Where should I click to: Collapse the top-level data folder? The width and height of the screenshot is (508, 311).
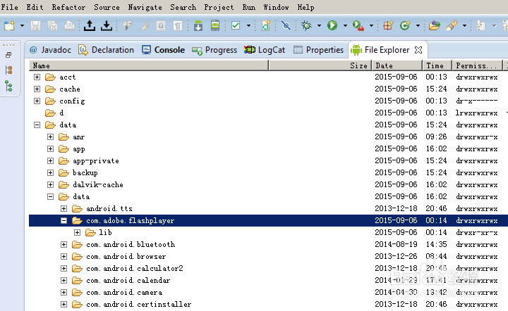tap(37, 125)
